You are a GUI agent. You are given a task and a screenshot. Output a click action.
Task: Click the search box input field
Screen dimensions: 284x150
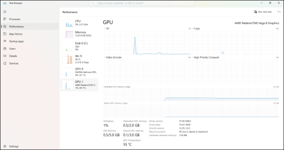tap(142, 3)
